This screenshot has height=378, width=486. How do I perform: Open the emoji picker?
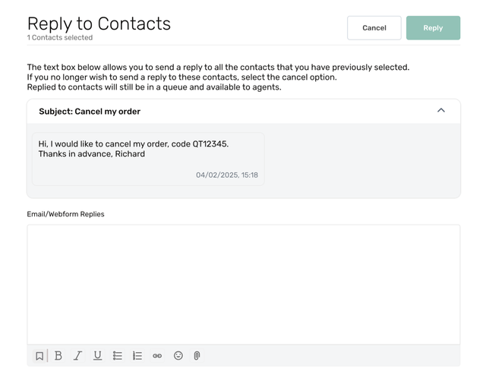click(178, 356)
